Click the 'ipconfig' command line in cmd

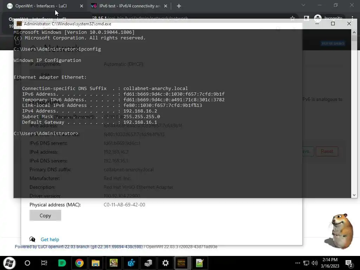[57, 49]
